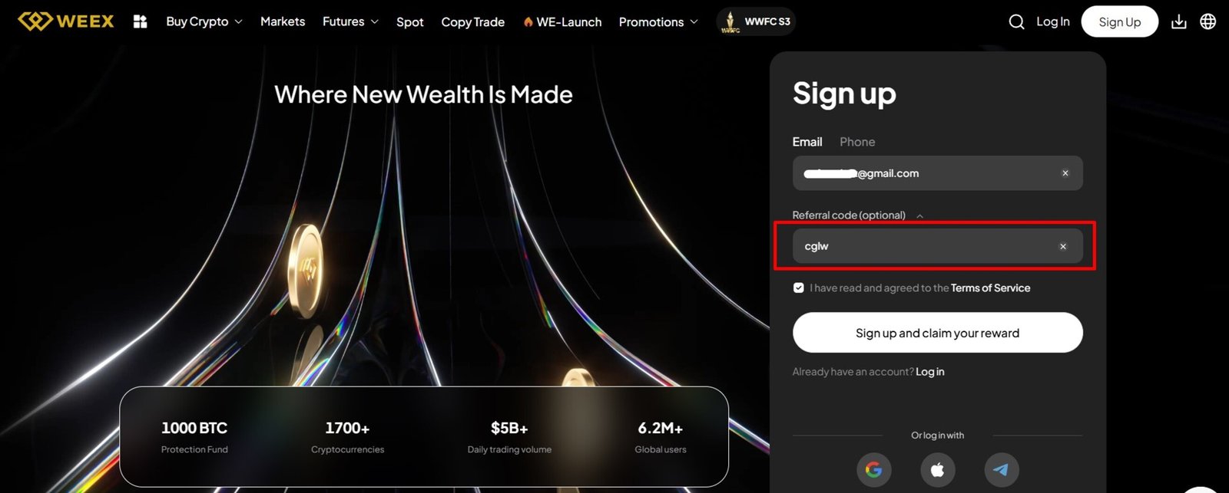
Task: Collapse the Referral code section
Action: coord(919,215)
